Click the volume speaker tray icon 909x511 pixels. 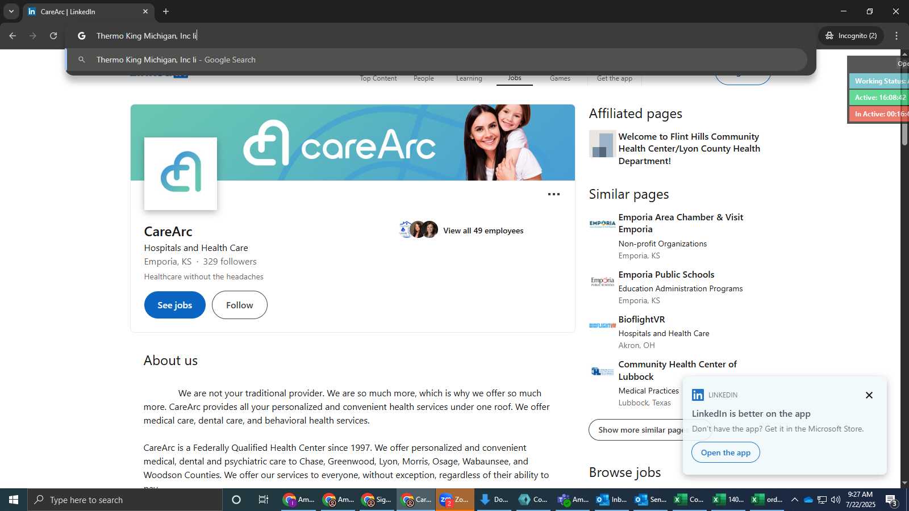[x=836, y=500]
